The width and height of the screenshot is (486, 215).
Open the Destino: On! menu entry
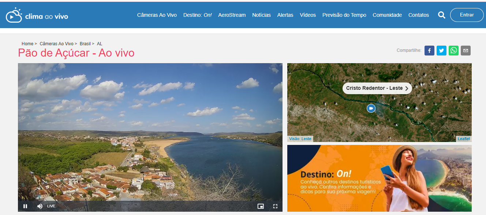click(x=197, y=15)
